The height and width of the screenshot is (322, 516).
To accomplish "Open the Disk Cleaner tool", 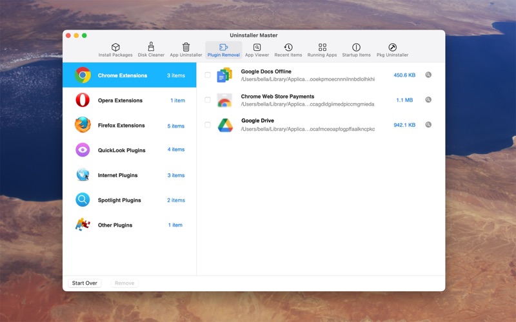I will point(151,50).
